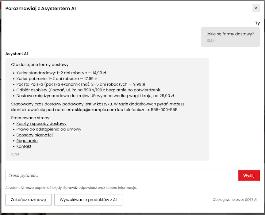
Task: Select the 'Kurier standardowy' delivery line
Action: coord(61,73)
